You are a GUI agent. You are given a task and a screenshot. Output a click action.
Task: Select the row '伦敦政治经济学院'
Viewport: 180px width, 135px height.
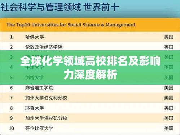coord(90,47)
